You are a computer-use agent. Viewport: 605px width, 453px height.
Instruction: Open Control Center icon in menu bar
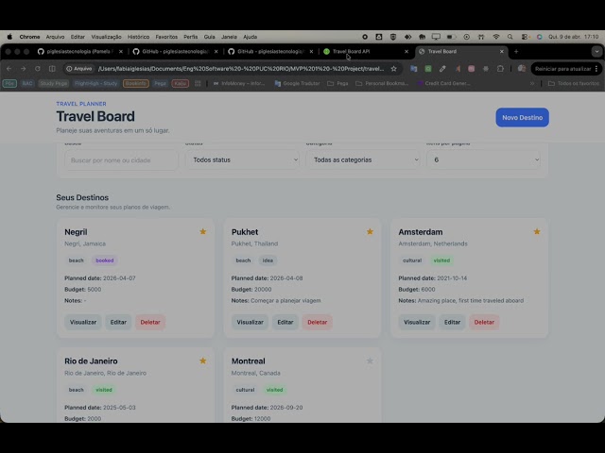tap(525, 37)
